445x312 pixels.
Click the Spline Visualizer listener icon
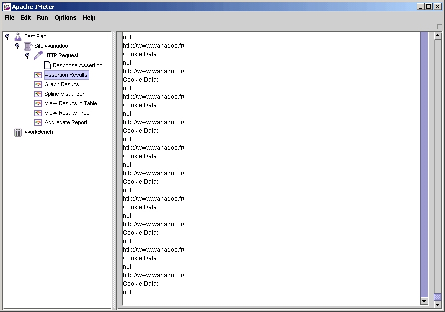(x=38, y=94)
